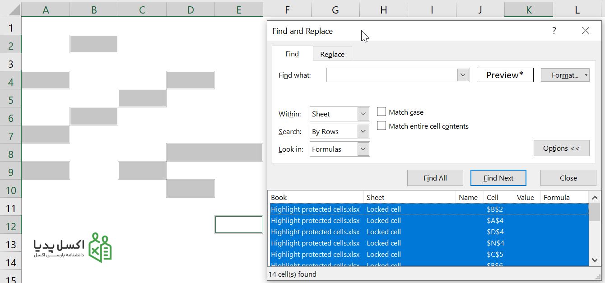Click gray locked cell A7

[x=46, y=135]
